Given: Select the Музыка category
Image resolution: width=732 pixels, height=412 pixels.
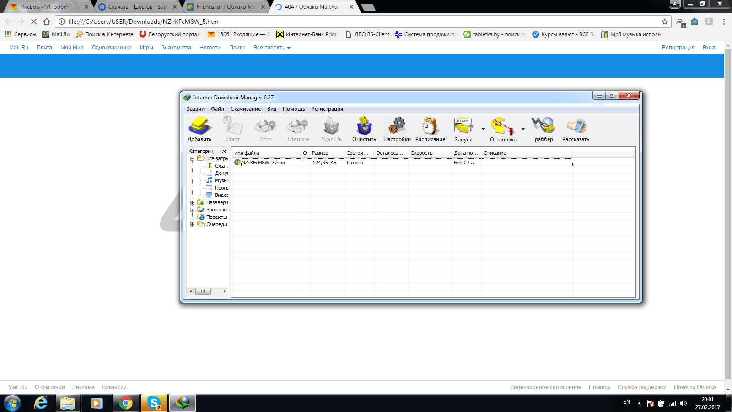Looking at the screenshot, I should click(x=217, y=180).
